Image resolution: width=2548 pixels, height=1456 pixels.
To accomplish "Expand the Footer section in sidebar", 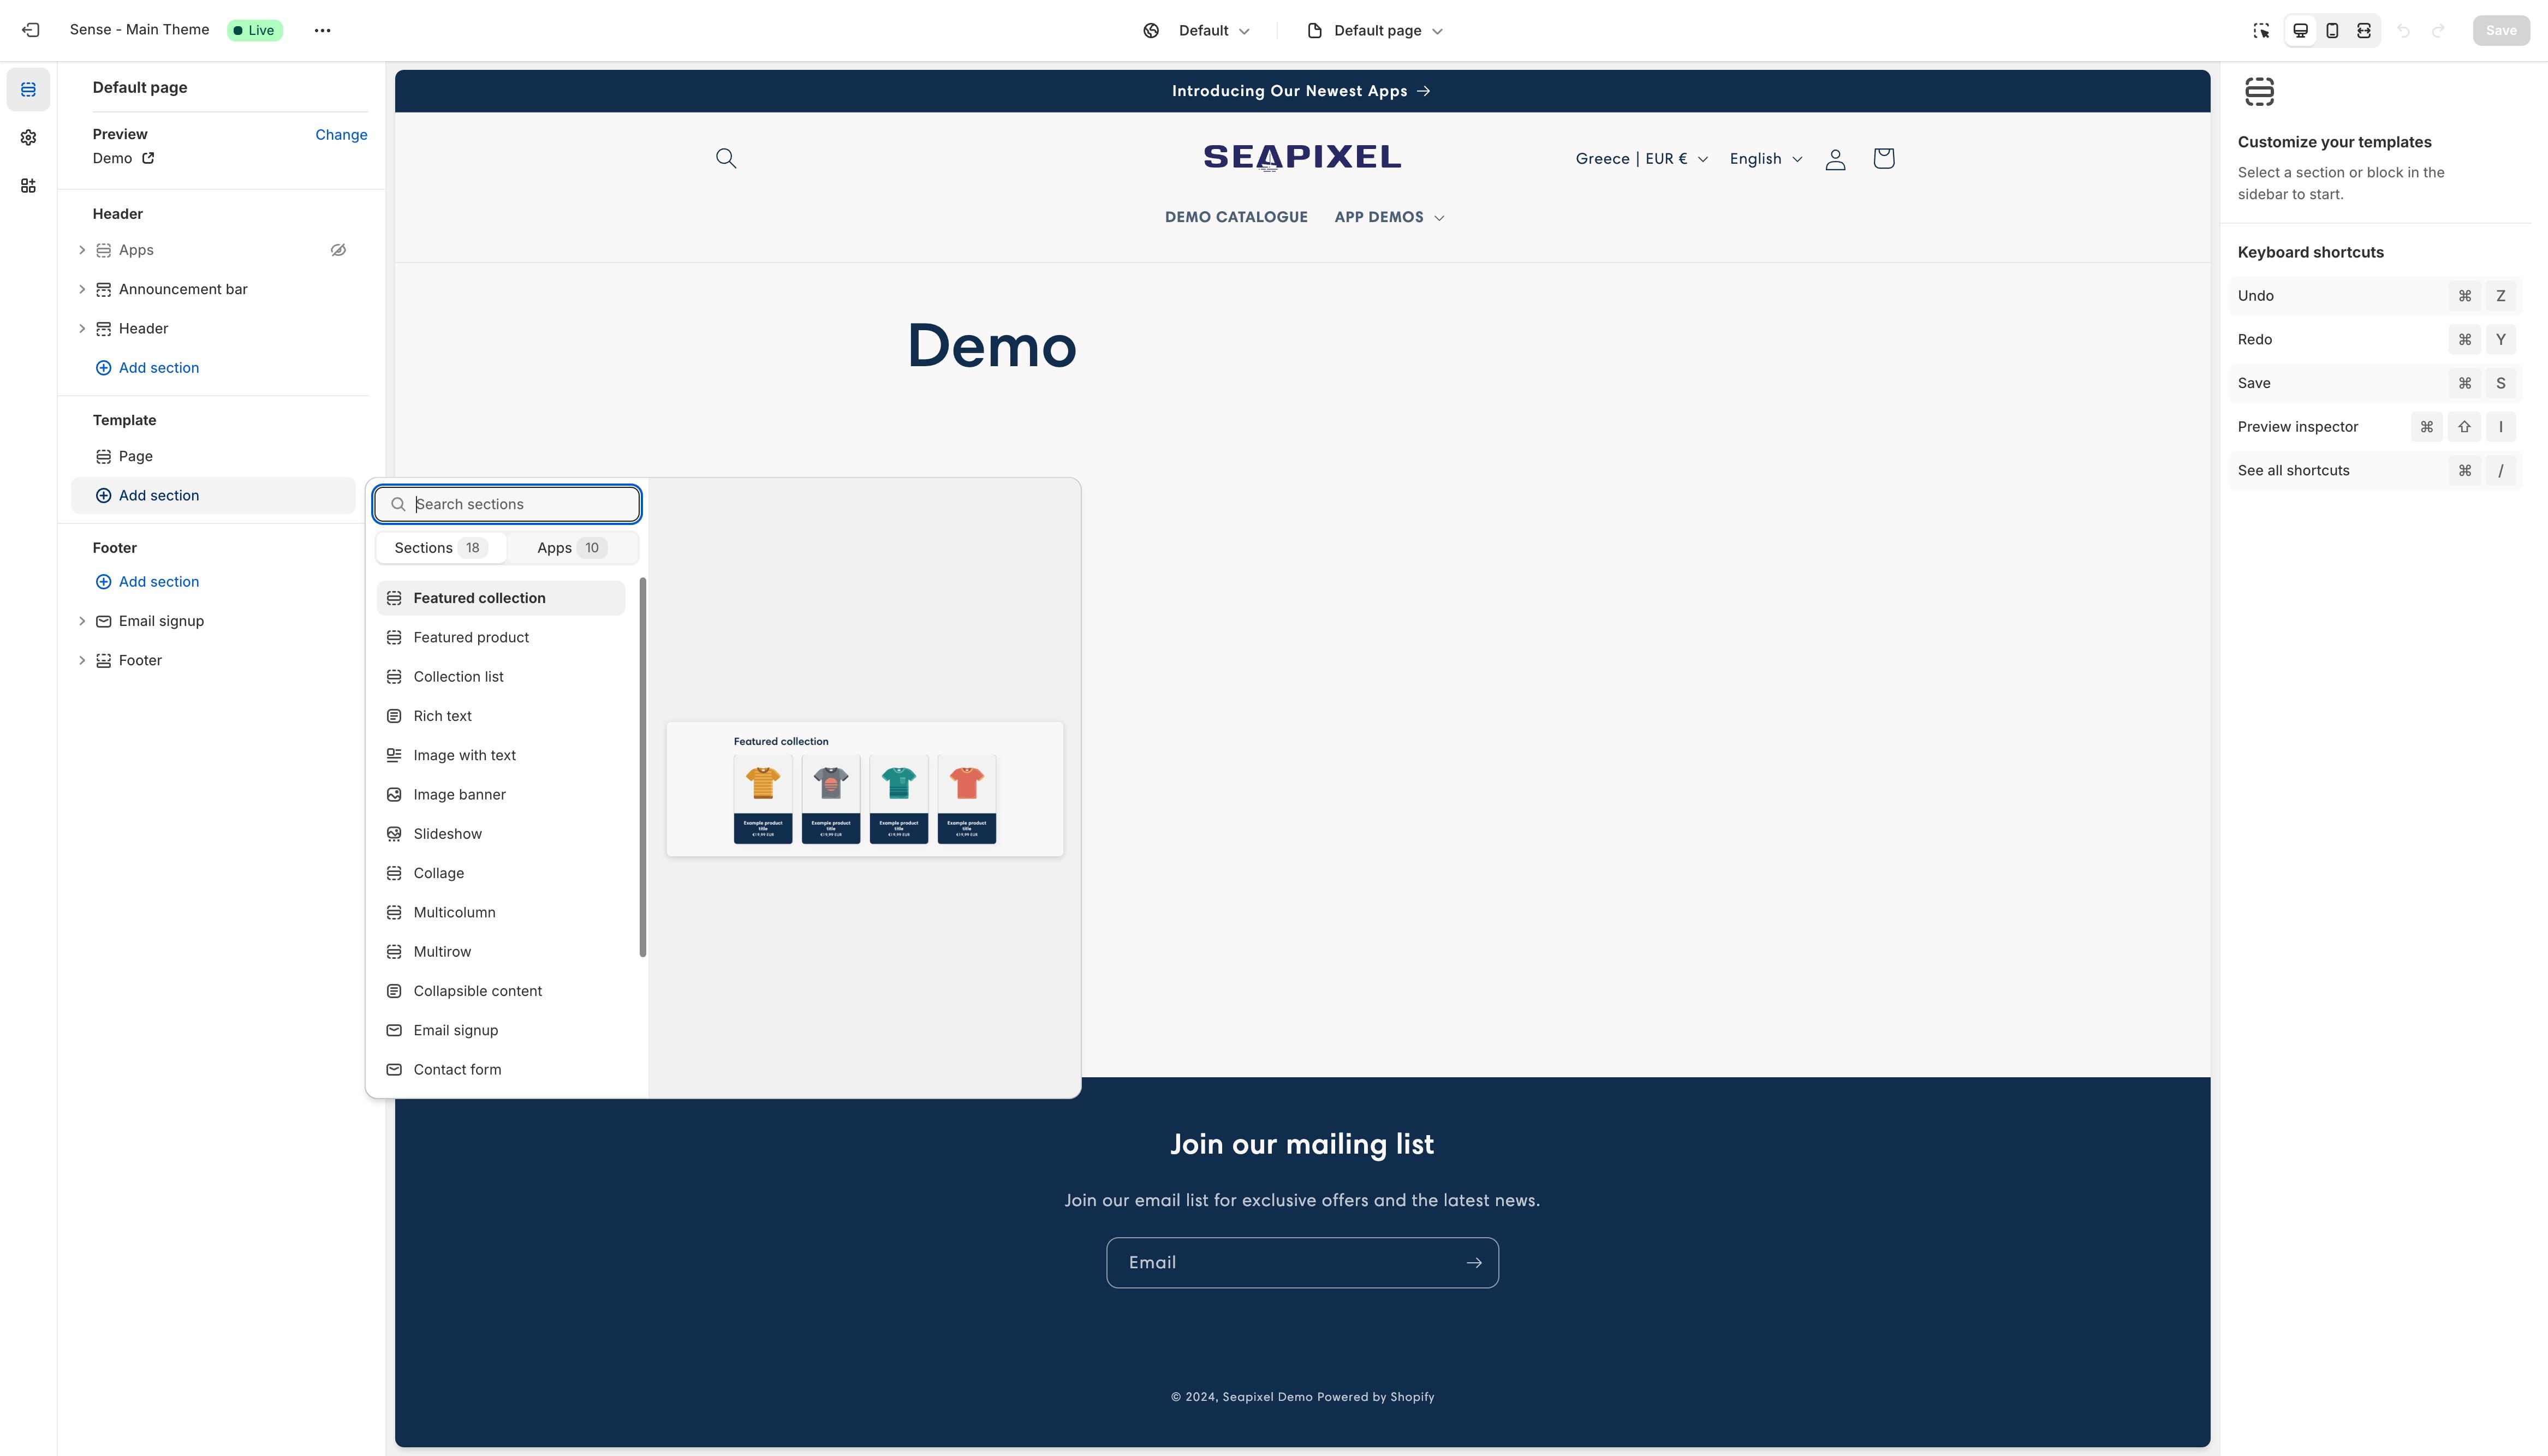I will click(82, 660).
